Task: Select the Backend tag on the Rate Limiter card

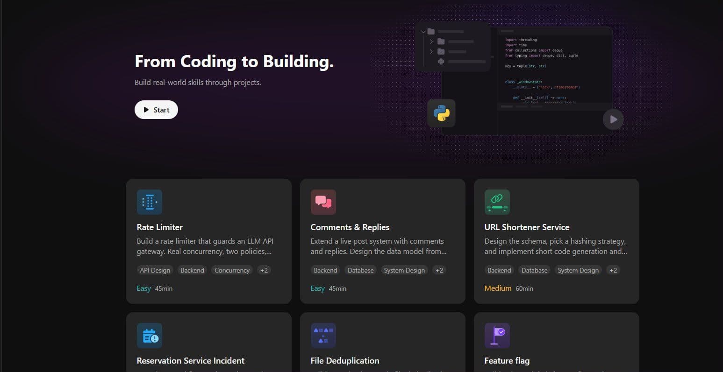Action: click(x=193, y=270)
